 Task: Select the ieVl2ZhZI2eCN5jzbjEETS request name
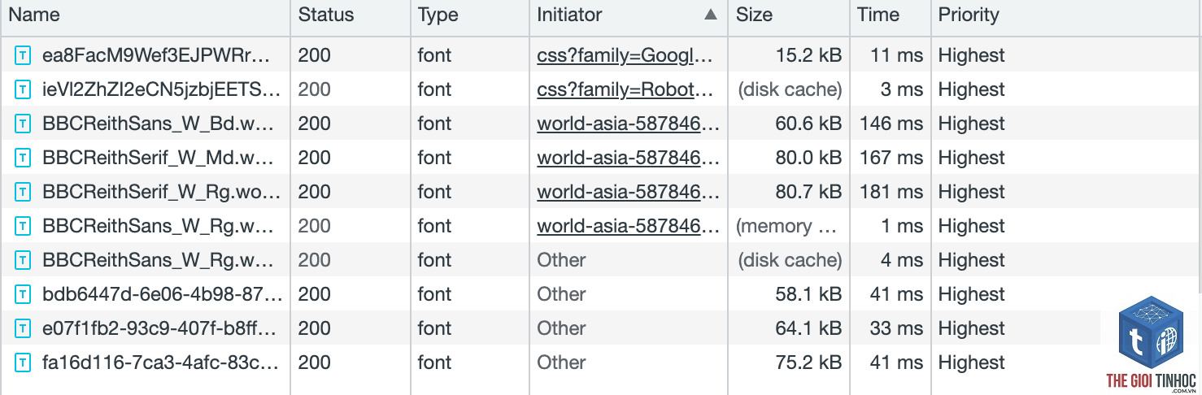click(162, 90)
